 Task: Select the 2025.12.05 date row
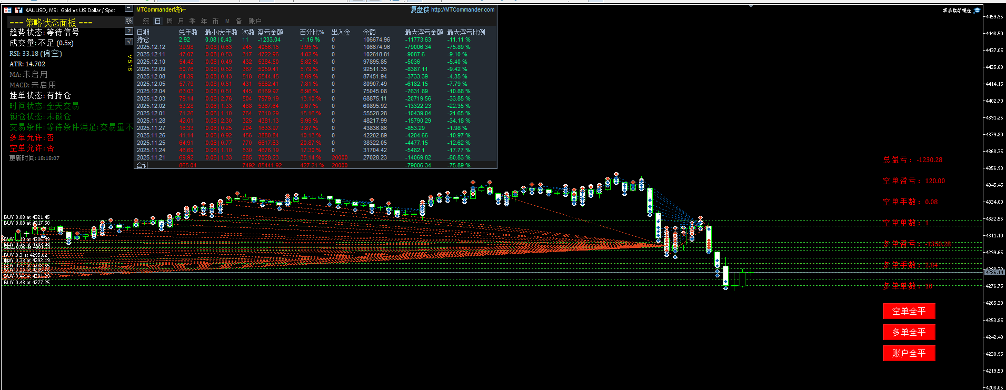click(x=151, y=84)
